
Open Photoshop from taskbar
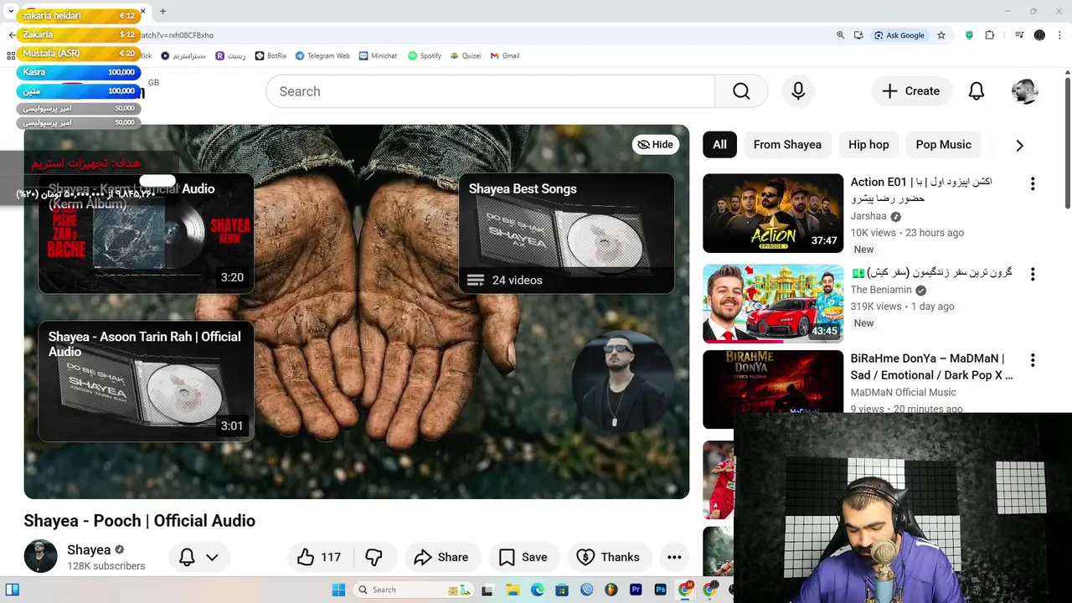pyautogui.click(x=661, y=590)
